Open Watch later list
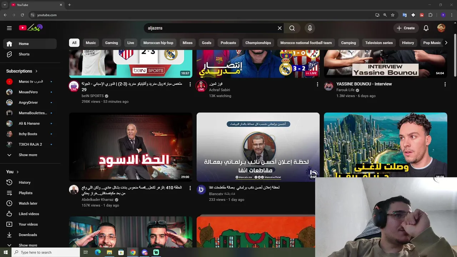The width and height of the screenshot is (457, 257). point(30,203)
